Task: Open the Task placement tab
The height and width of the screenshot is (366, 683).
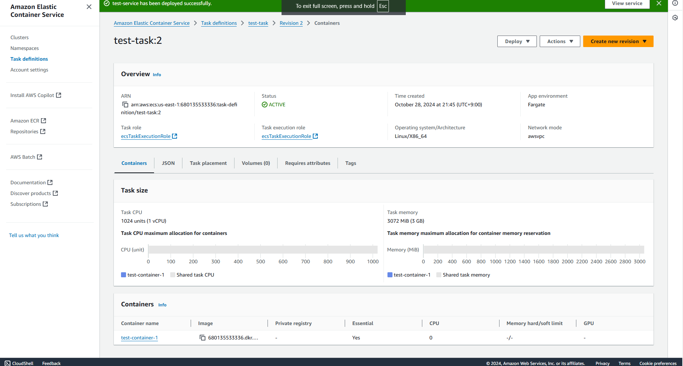Action: (208, 163)
